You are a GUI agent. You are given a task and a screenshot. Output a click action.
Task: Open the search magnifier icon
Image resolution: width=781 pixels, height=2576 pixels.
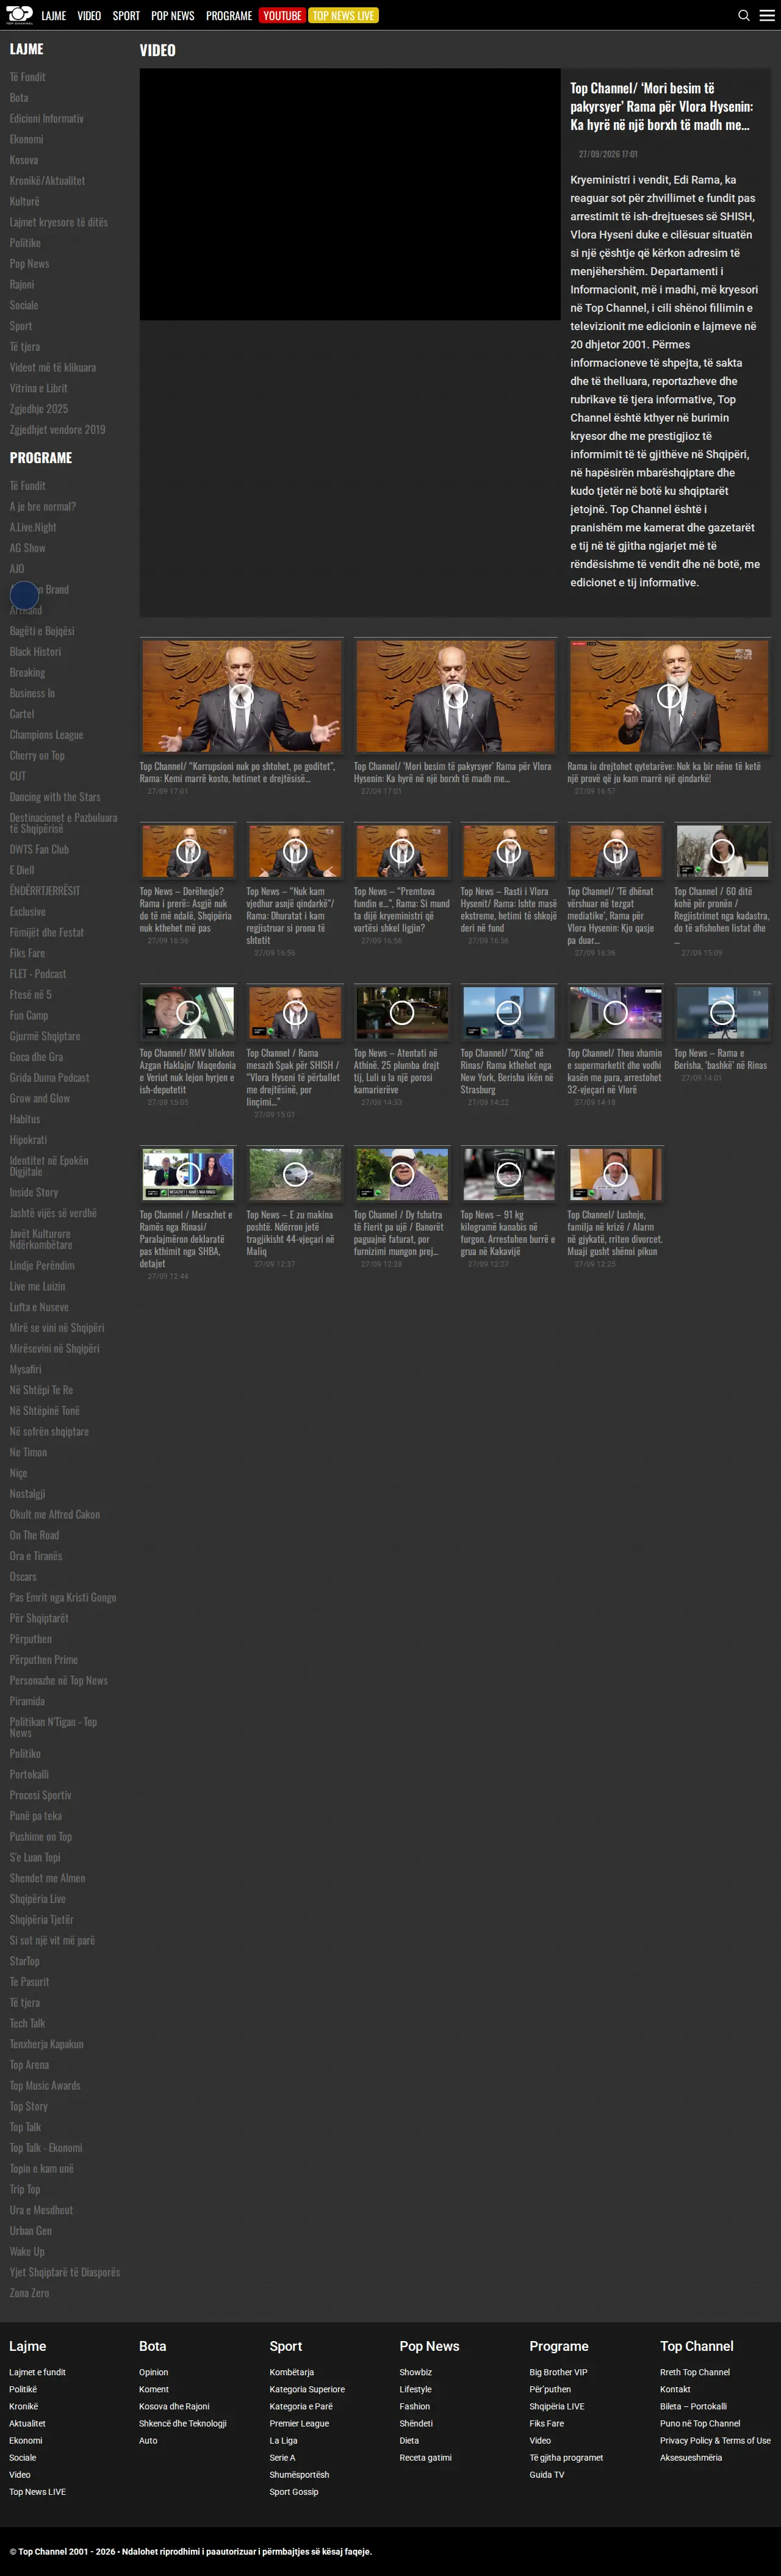point(744,15)
